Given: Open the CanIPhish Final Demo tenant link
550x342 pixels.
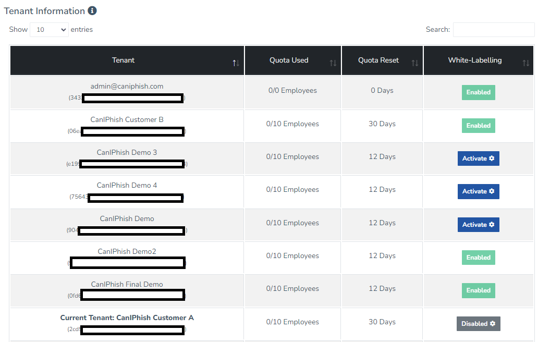Looking at the screenshot, I should 127,284.
